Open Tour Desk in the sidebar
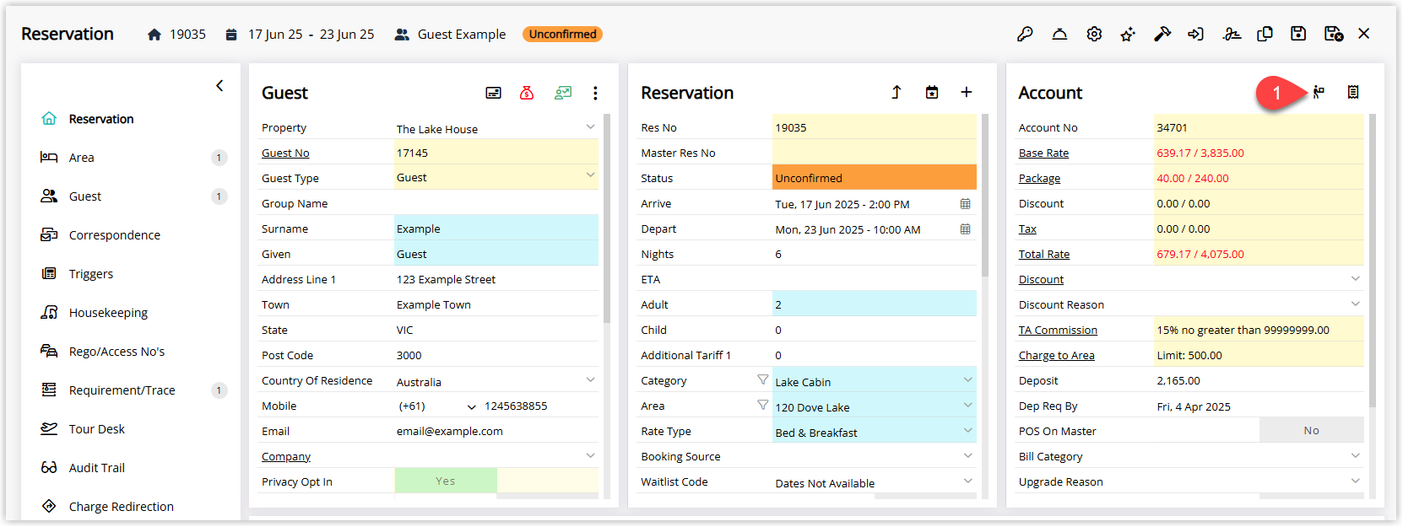 tap(97, 429)
